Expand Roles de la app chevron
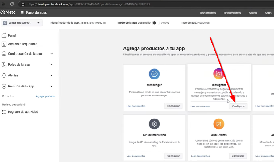 pos(52,64)
